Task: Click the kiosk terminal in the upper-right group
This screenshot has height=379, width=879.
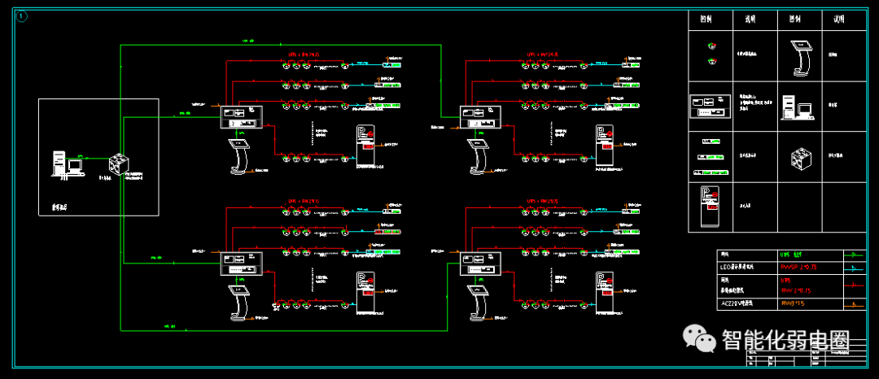Action: pos(480,157)
